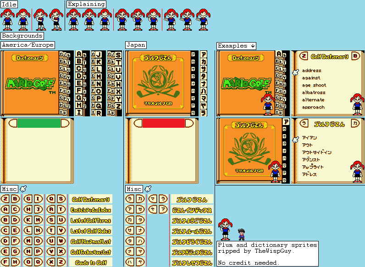The height and width of the screenshot is (267, 365).
Task: Select the round L button in Misc grid
Action: pos(28,230)
